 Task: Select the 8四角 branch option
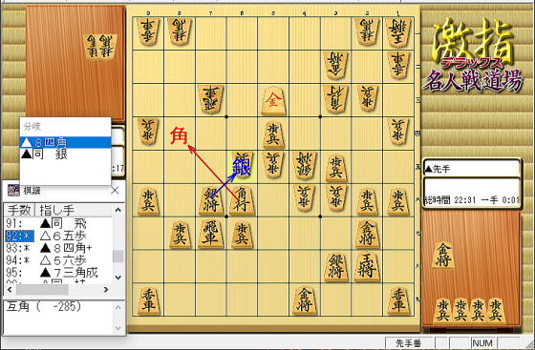[66, 142]
